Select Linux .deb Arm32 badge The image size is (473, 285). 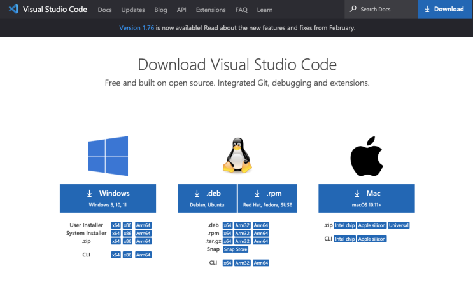point(243,225)
